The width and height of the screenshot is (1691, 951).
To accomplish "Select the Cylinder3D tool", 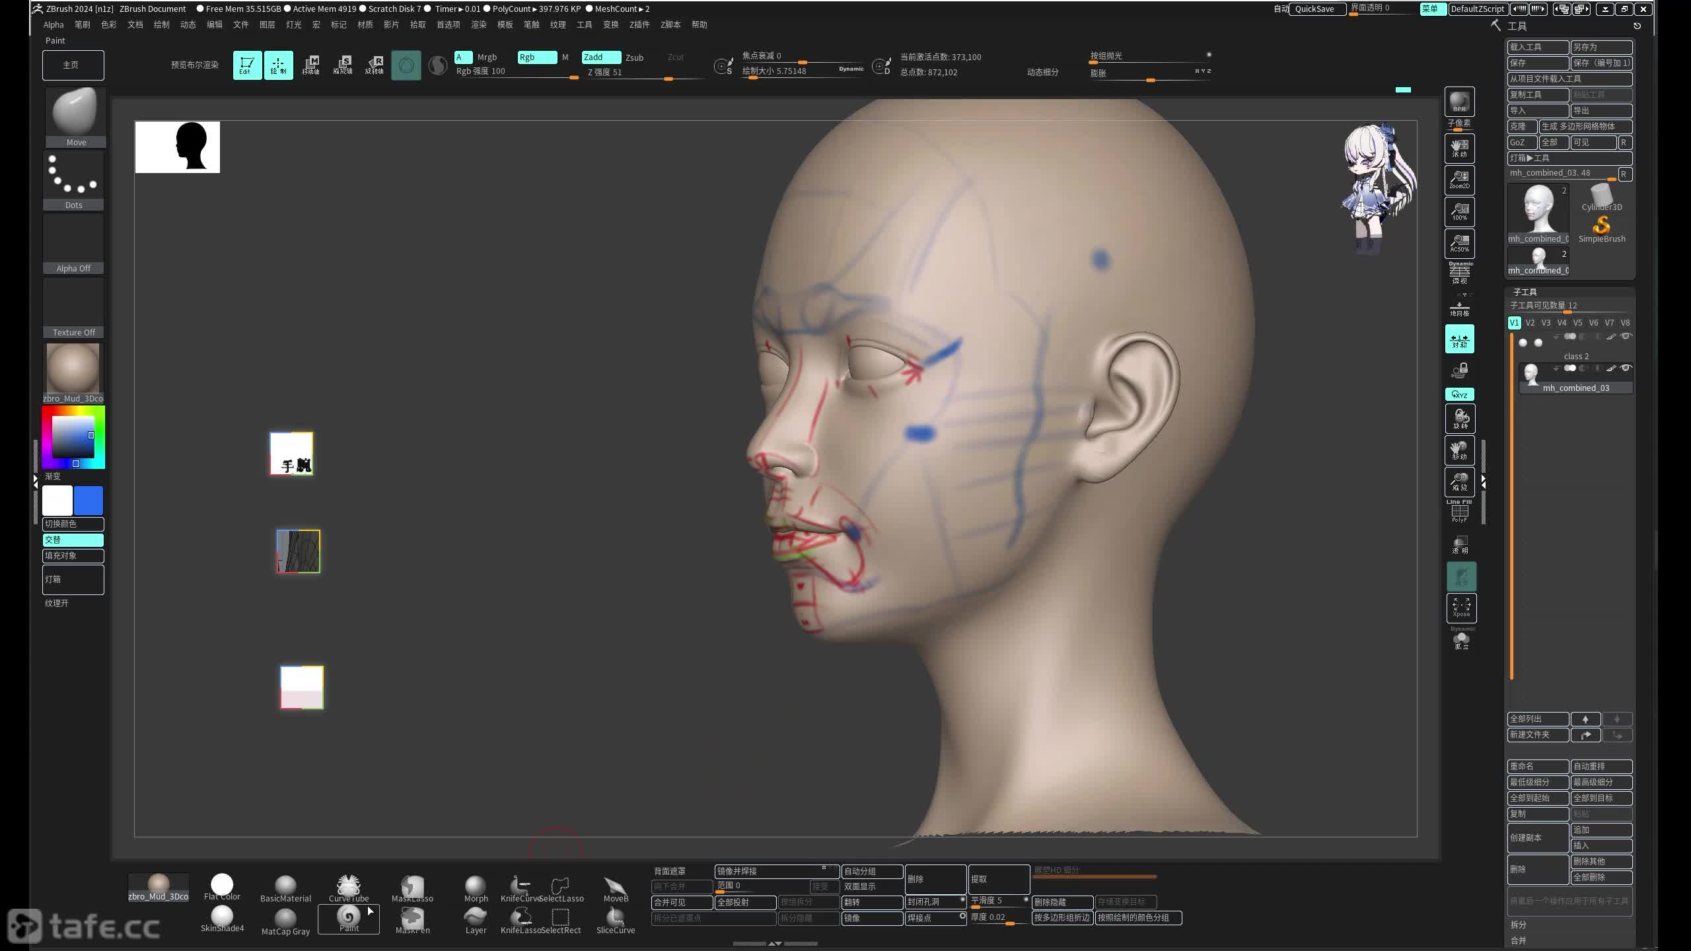I will click(1601, 197).
